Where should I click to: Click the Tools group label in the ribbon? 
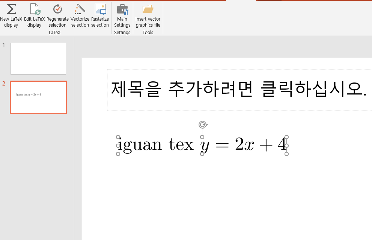point(148,32)
